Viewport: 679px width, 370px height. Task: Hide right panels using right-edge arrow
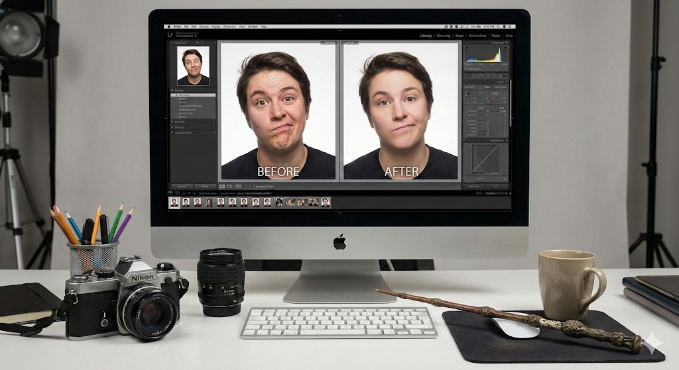[x=513, y=118]
